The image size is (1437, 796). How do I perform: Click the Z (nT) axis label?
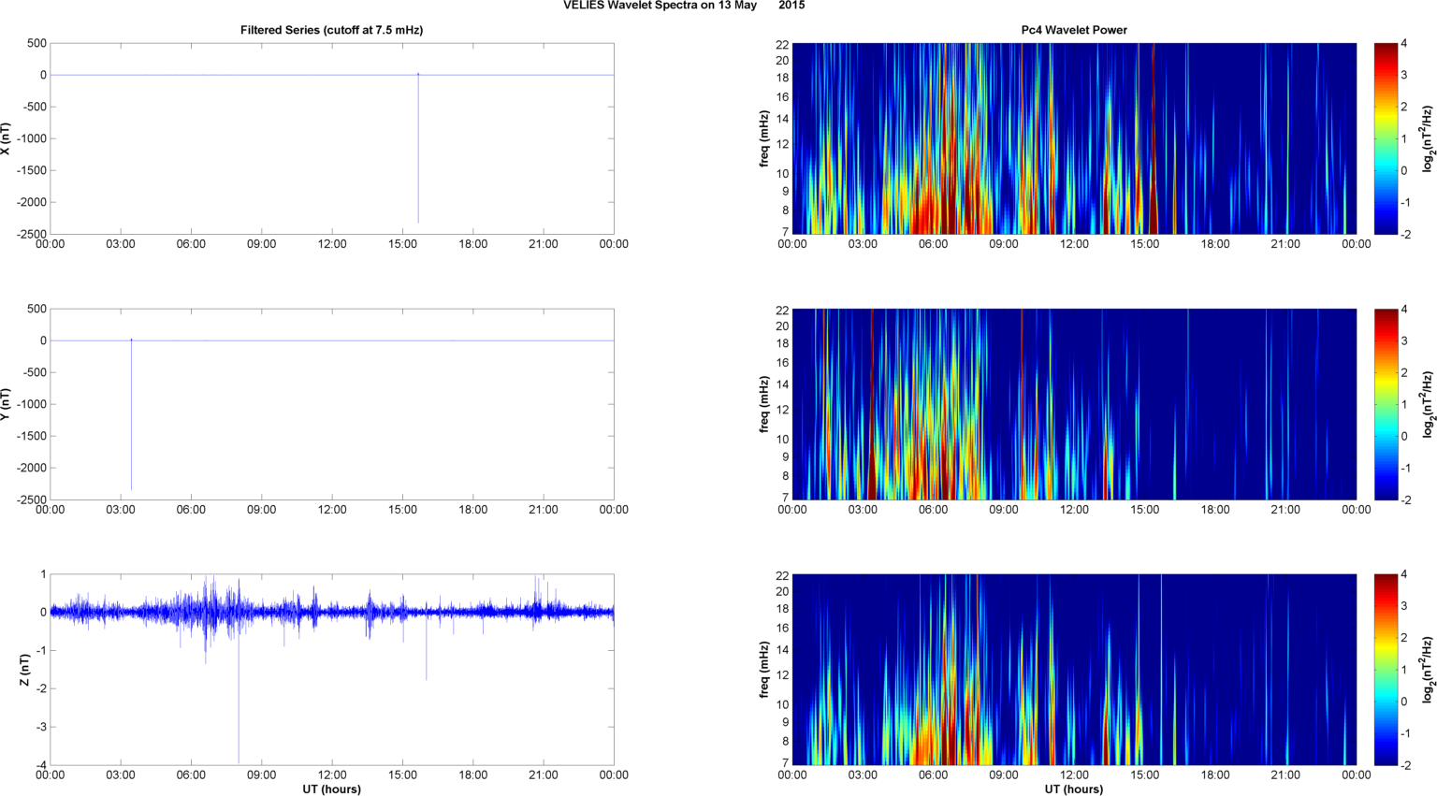[x=25, y=670]
